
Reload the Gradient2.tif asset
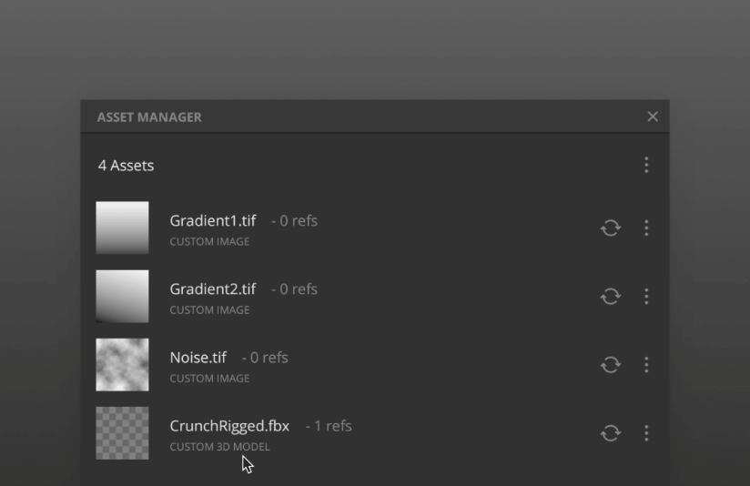(611, 296)
